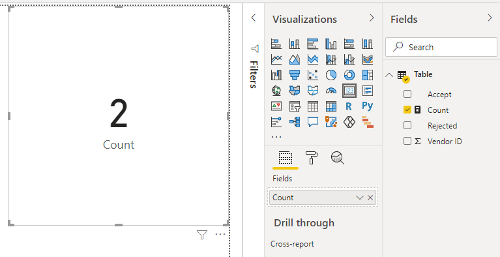Pick Line and clustered column chart
This screenshot has width=500, height=257.
[x=349, y=59]
